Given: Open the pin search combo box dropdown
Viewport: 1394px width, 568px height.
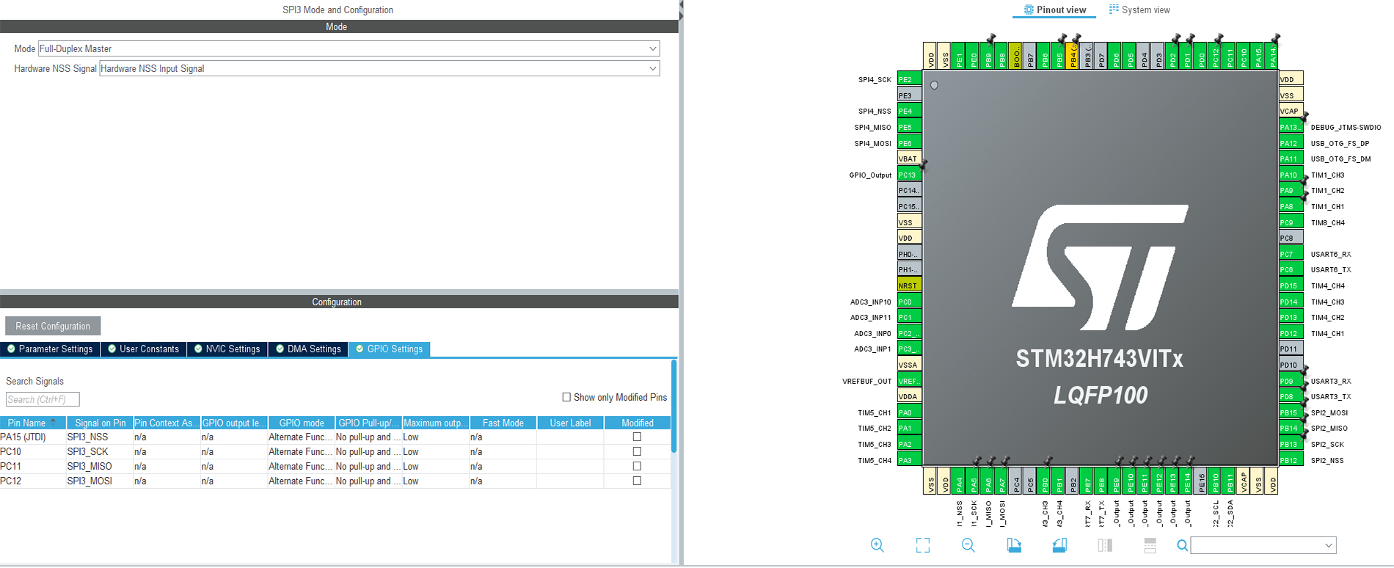Looking at the screenshot, I should coord(1328,545).
